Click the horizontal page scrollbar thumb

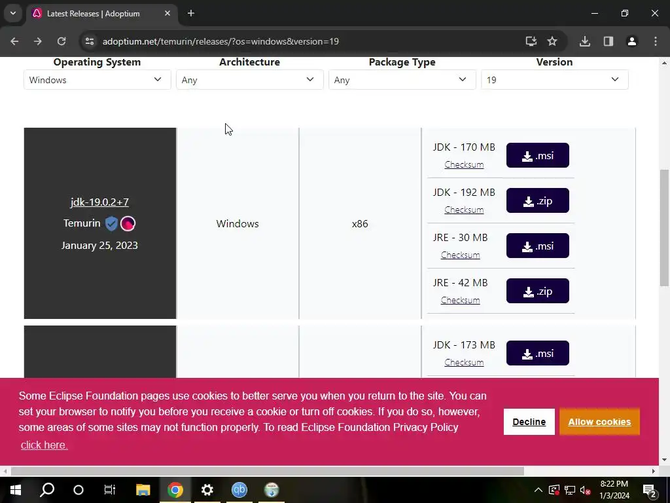click(268, 471)
